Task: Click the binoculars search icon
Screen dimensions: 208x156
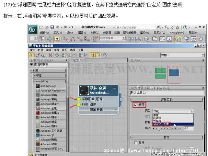Action: pos(158,28)
